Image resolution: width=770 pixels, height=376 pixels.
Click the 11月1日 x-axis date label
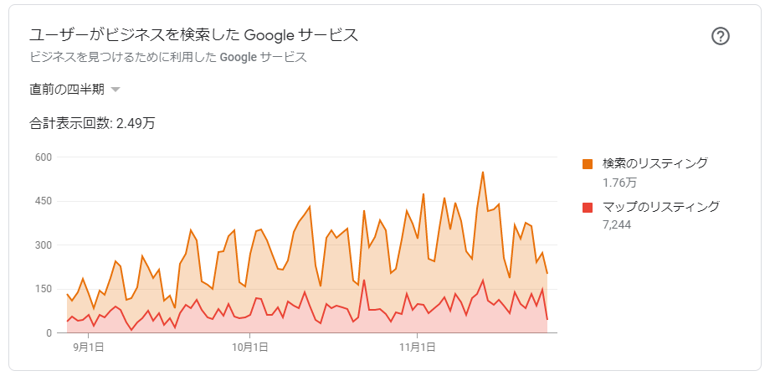[x=418, y=347]
